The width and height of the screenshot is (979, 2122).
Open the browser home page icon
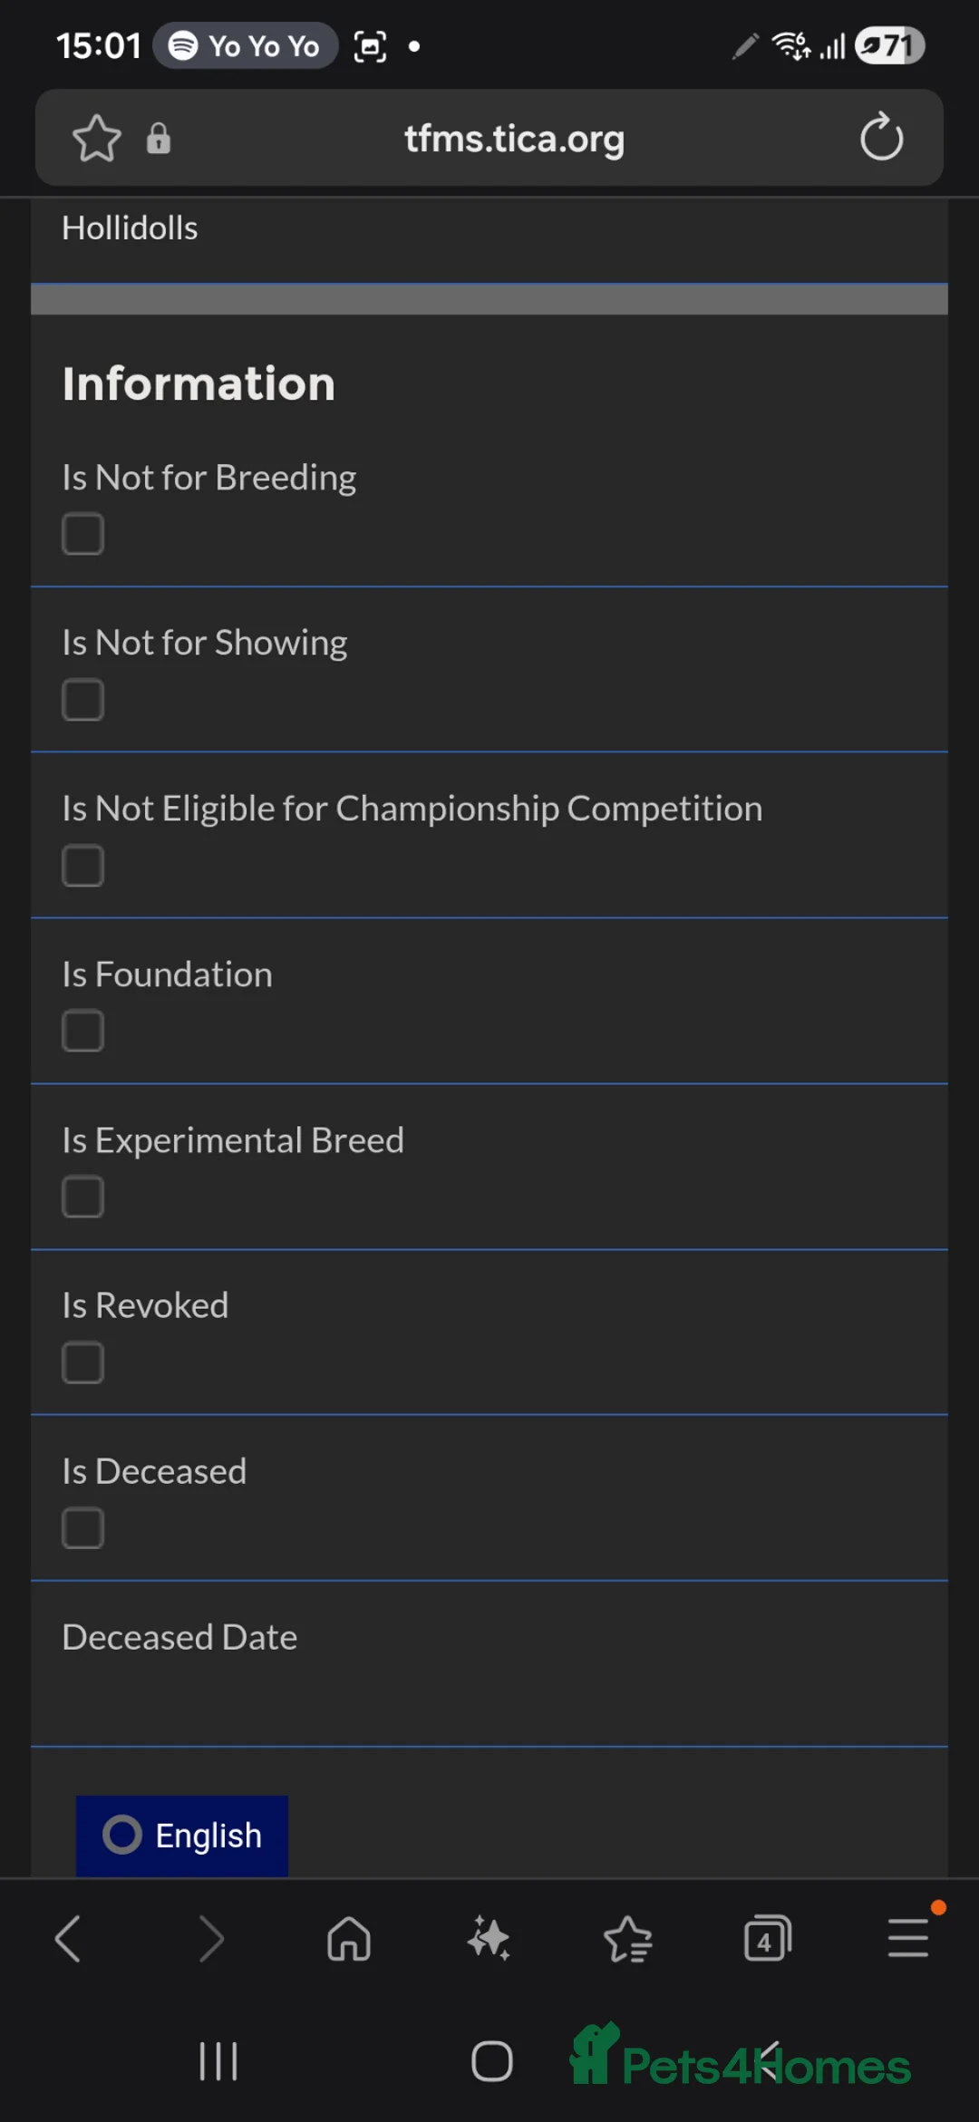pos(349,1939)
